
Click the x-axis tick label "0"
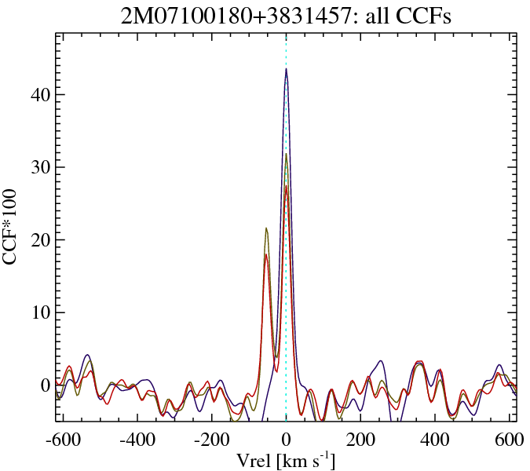(x=286, y=439)
